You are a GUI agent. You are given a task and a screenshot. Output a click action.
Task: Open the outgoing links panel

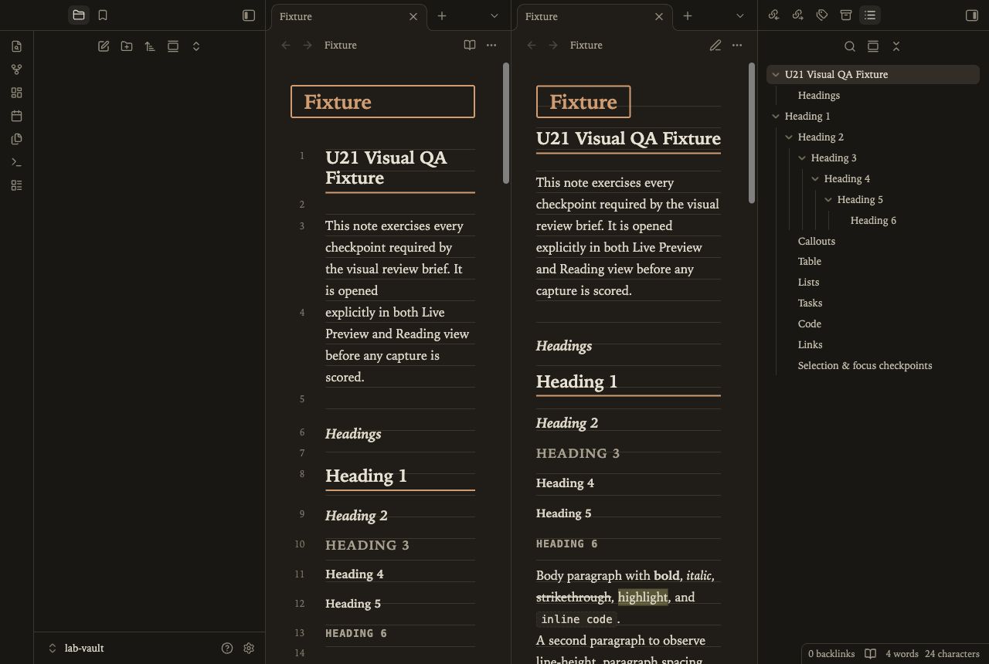[x=798, y=15]
